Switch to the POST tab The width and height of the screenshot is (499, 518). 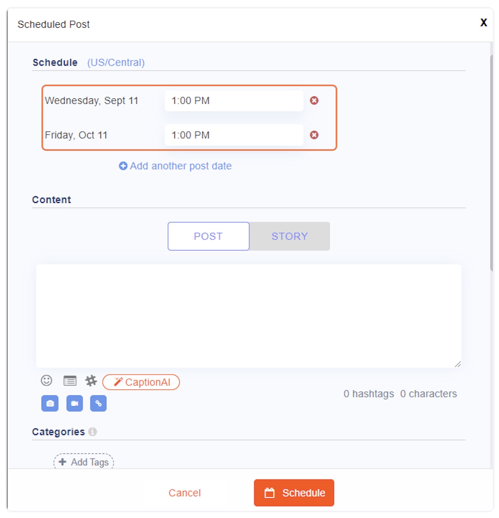tap(208, 236)
